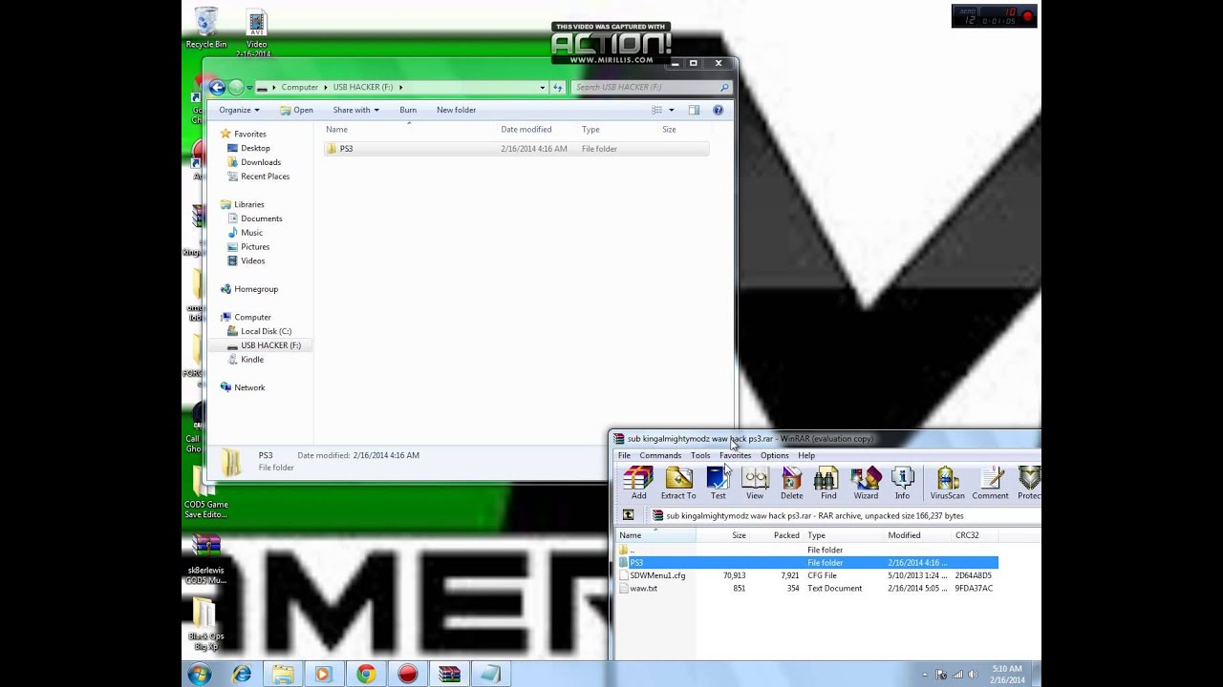Image resolution: width=1223 pixels, height=687 pixels.
Task: Click the WinRAR VirusScan icon
Action: point(947,483)
